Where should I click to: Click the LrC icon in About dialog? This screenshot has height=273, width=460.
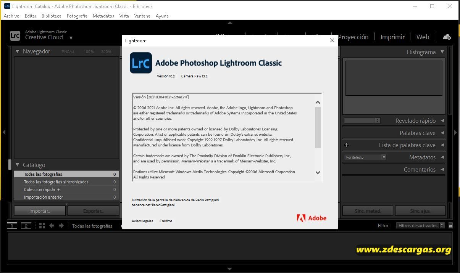point(141,63)
